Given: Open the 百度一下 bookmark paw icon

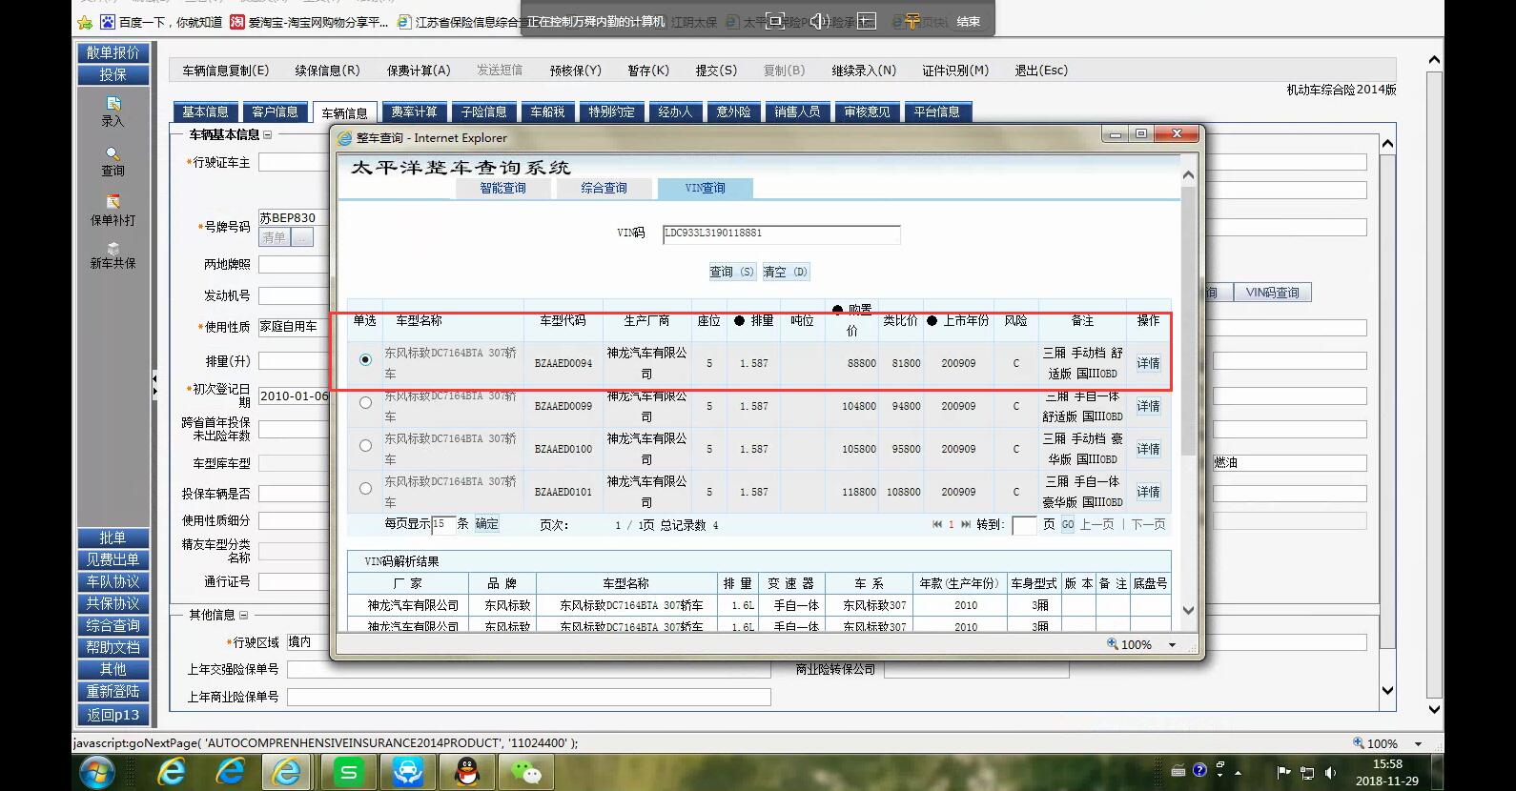Looking at the screenshot, I should (x=108, y=22).
